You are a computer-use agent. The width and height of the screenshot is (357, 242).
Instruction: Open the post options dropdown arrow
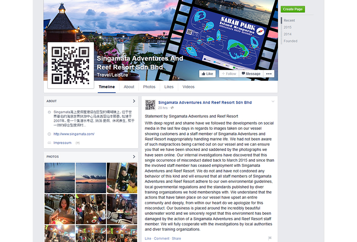click(x=273, y=101)
